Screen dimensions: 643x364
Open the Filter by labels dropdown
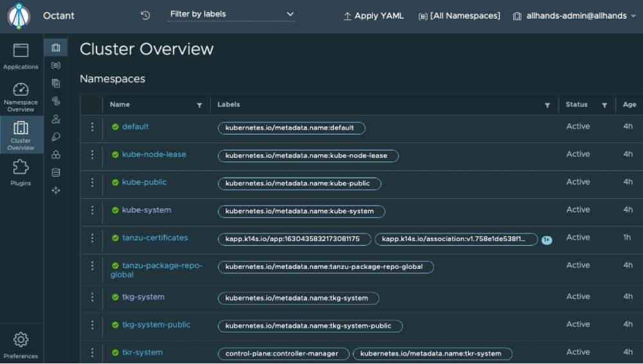pos(231,14)
